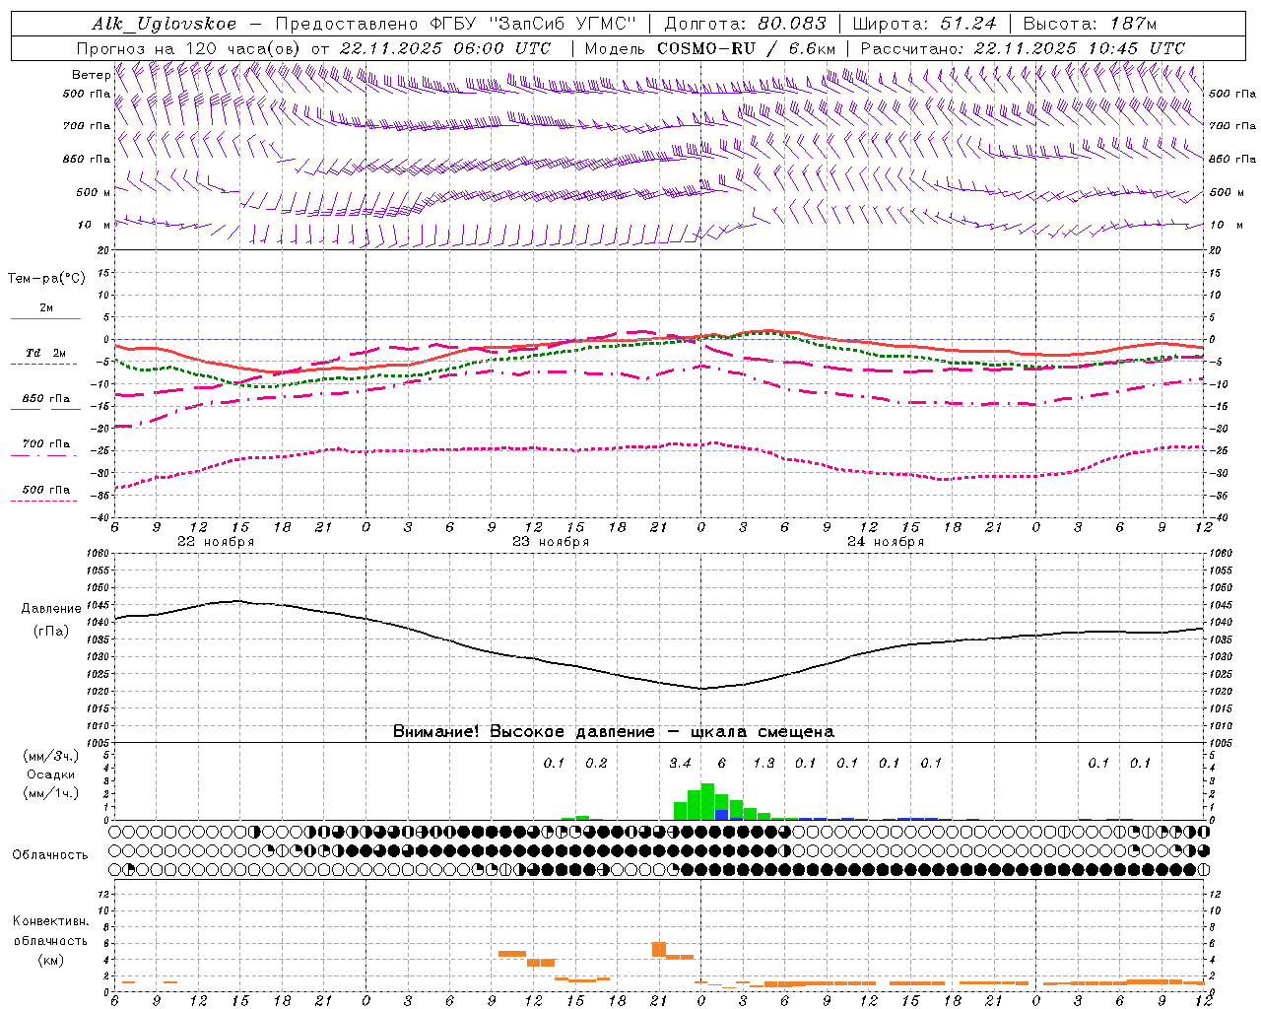
Task: Select the '1.3' precipitation amount value
Action: point(763,764)
